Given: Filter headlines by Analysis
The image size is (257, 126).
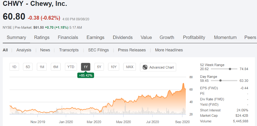Looking at the screenshot, I should pyautogui.click(x=24, y=50).
